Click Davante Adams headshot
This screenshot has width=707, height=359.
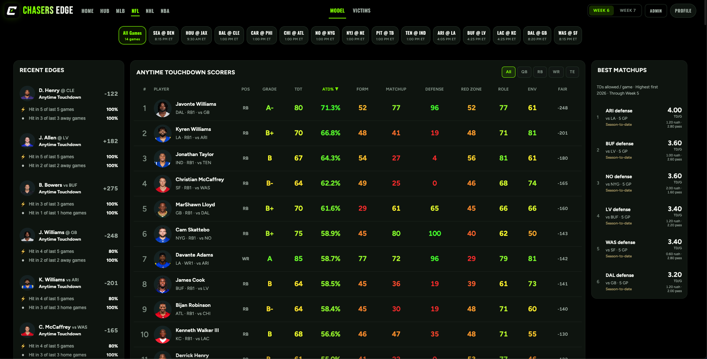[162, 259]
